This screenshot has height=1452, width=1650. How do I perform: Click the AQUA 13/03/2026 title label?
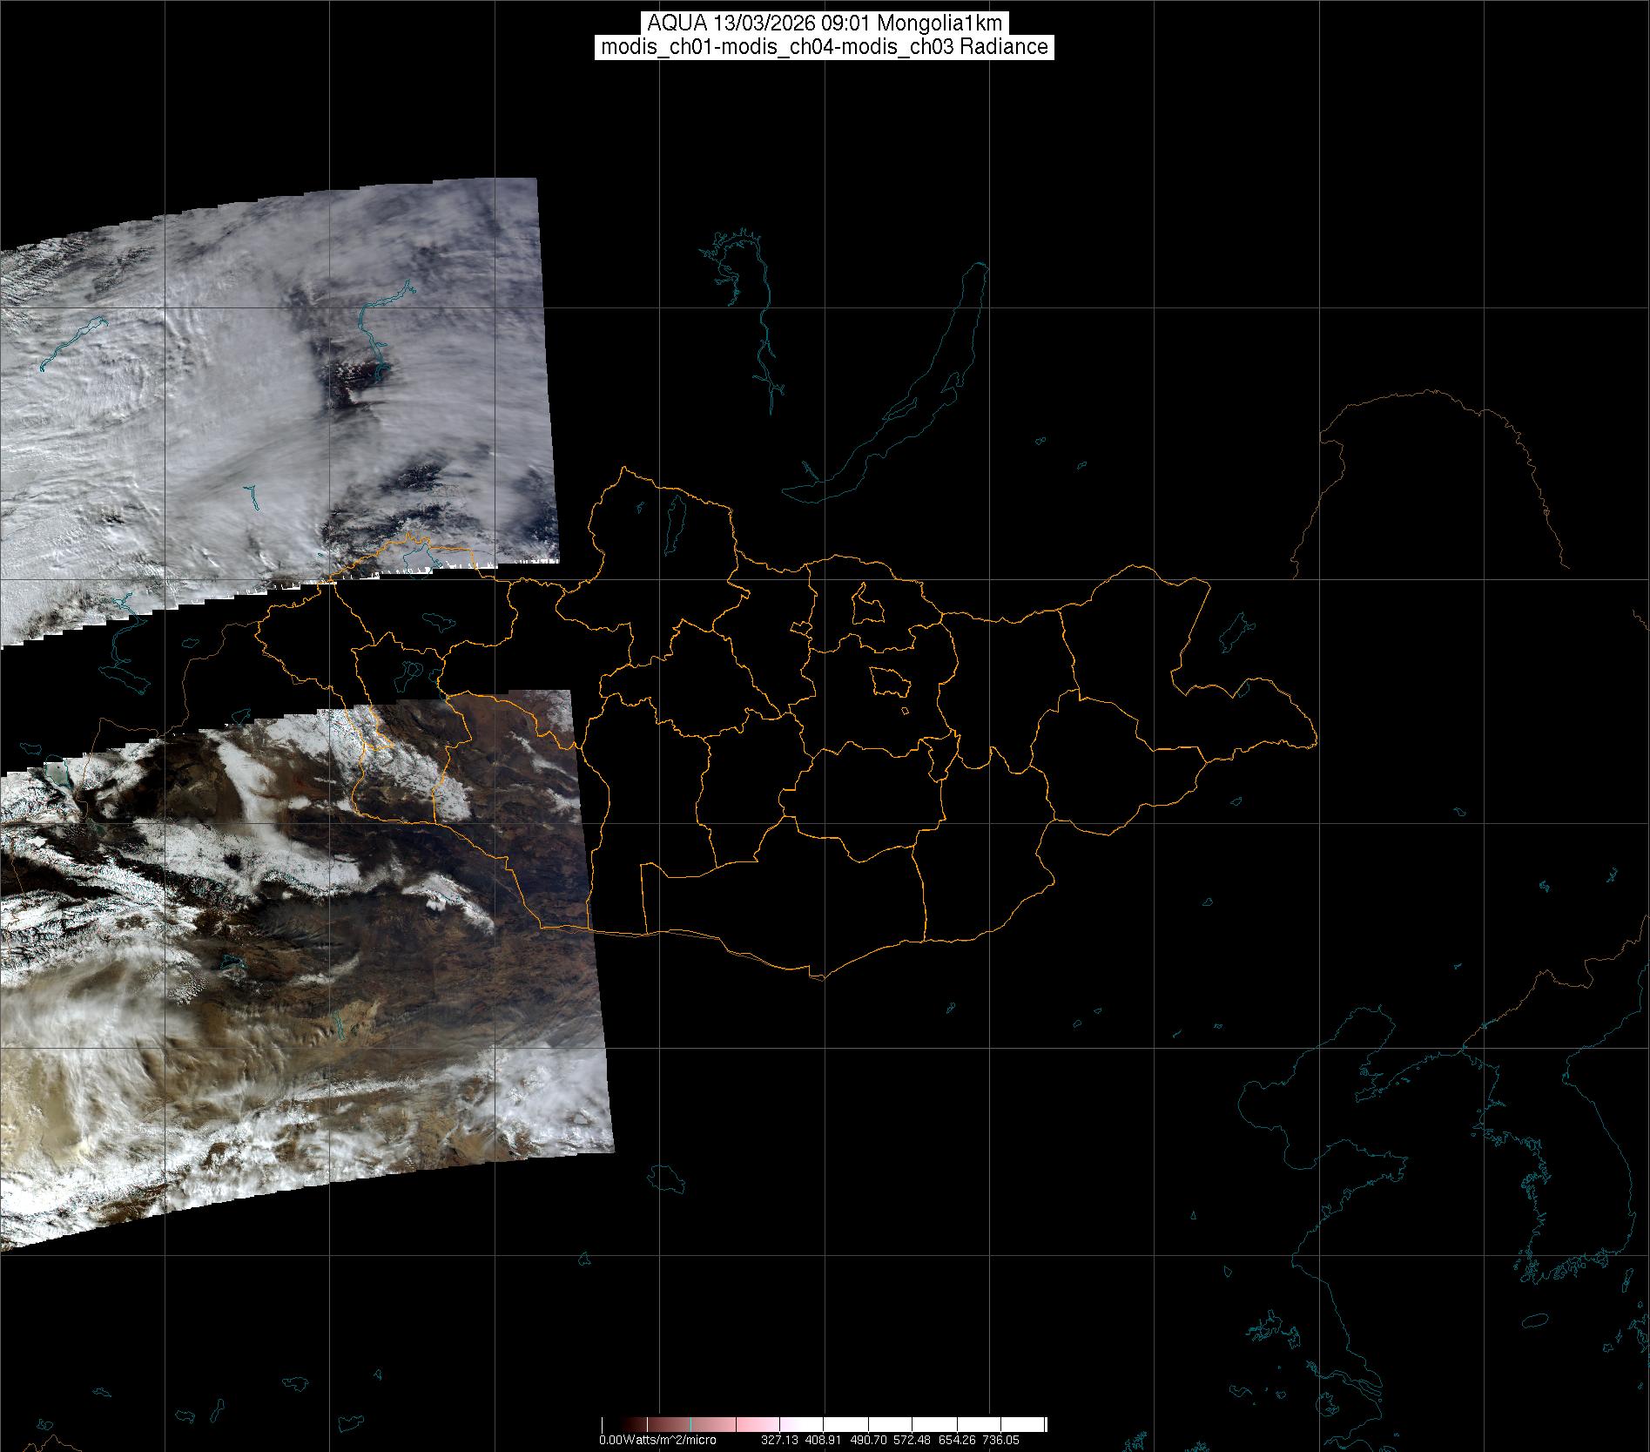[x=825, y=24]
